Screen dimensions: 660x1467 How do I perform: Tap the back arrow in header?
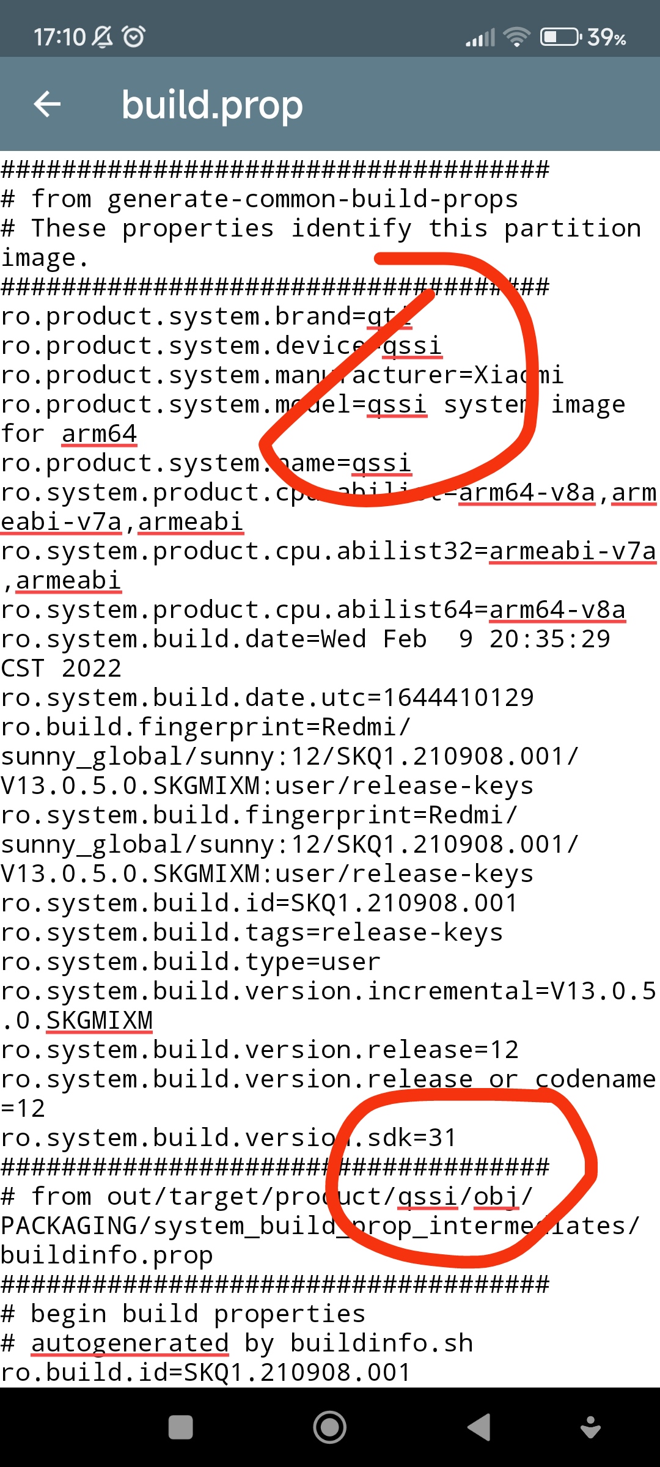click(47, 104)
